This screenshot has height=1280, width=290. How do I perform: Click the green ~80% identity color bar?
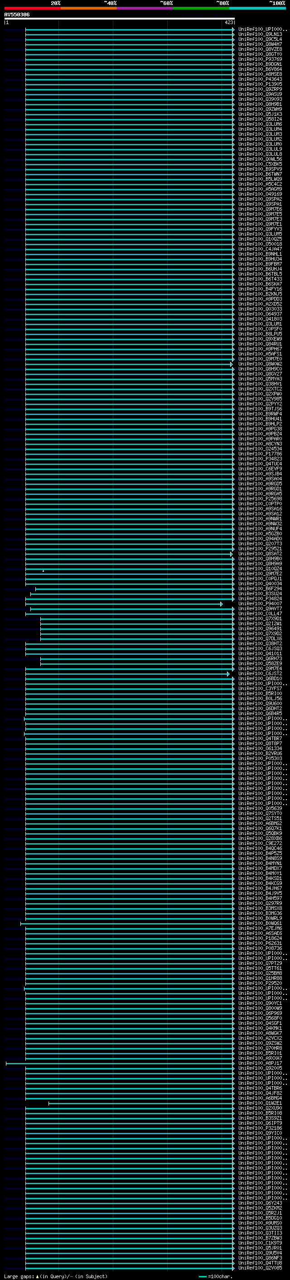(201, 8)
